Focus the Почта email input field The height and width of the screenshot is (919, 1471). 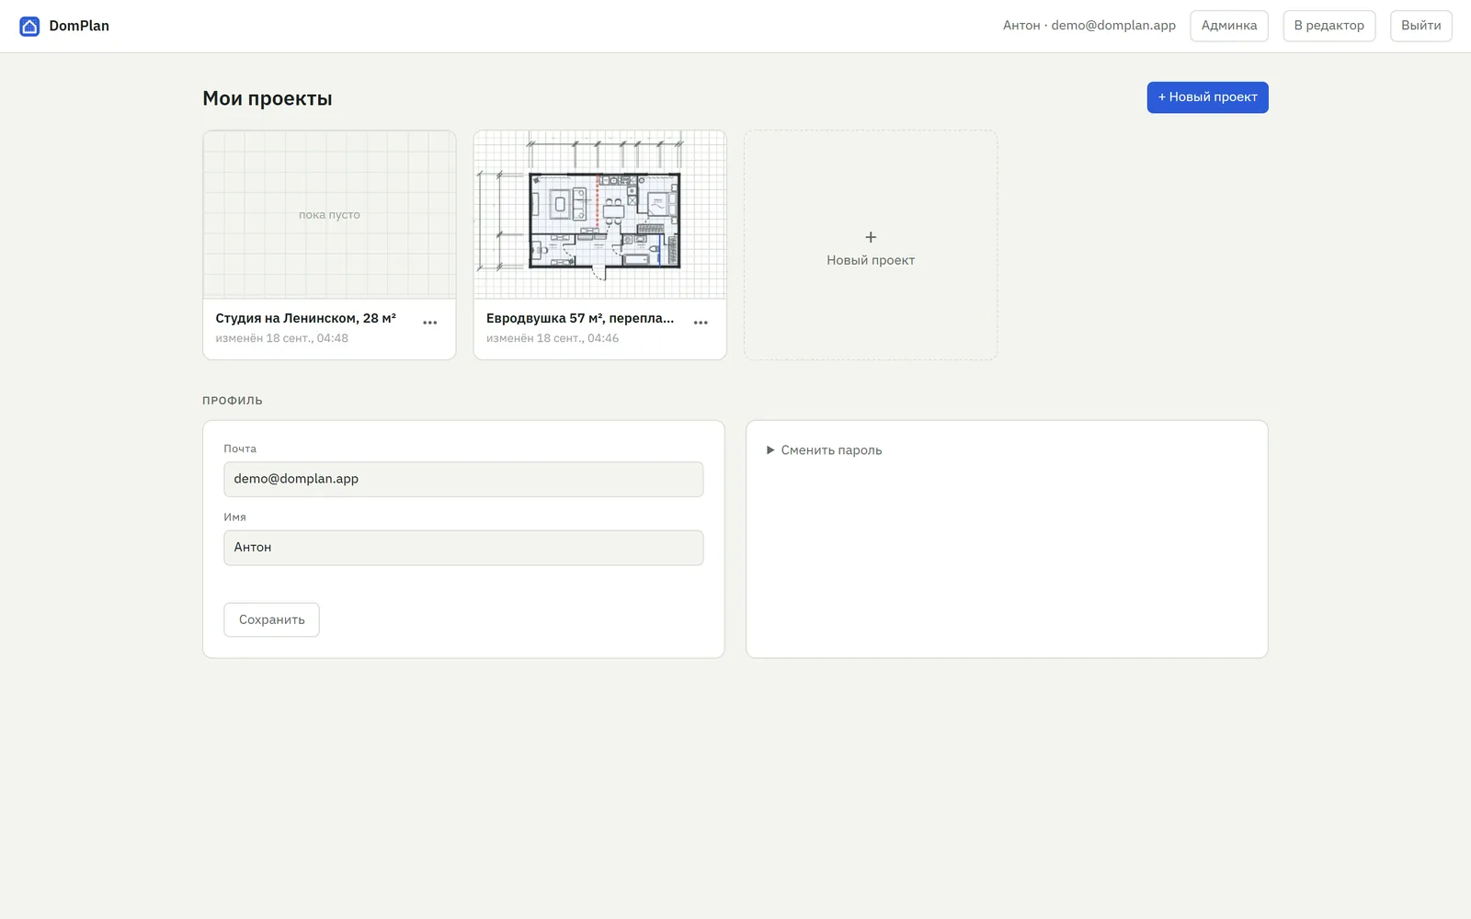tap(463, 479)
